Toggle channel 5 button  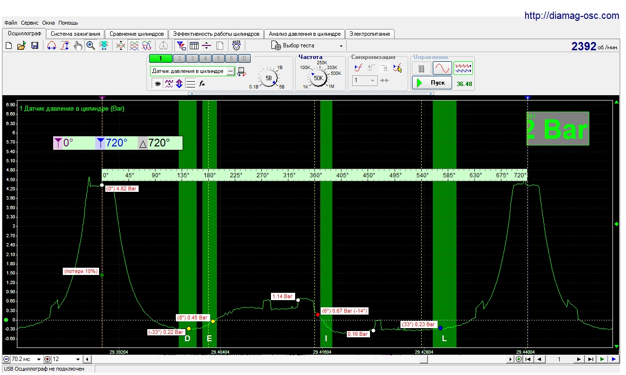(218, 58)
